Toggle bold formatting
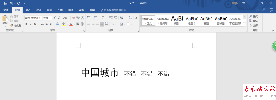Image resolution: width=276 pixels, height=100 pixels. coord(26,24)
